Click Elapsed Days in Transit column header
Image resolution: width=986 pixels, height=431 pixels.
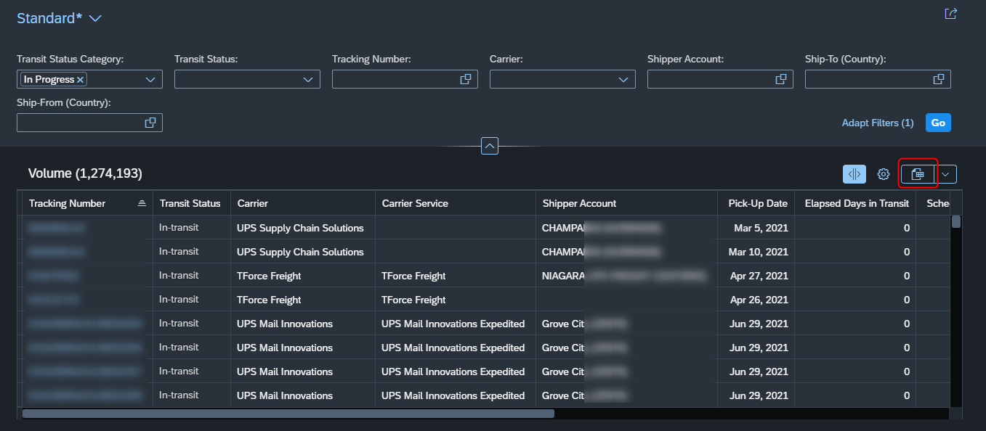pos(855,203)
